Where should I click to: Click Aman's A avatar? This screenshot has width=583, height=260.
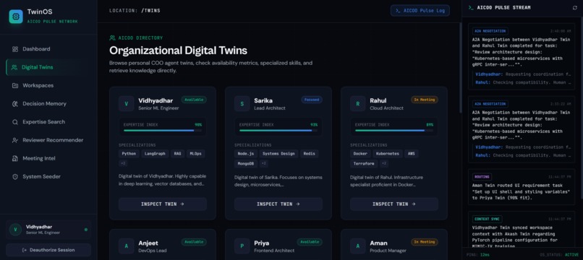357,246
